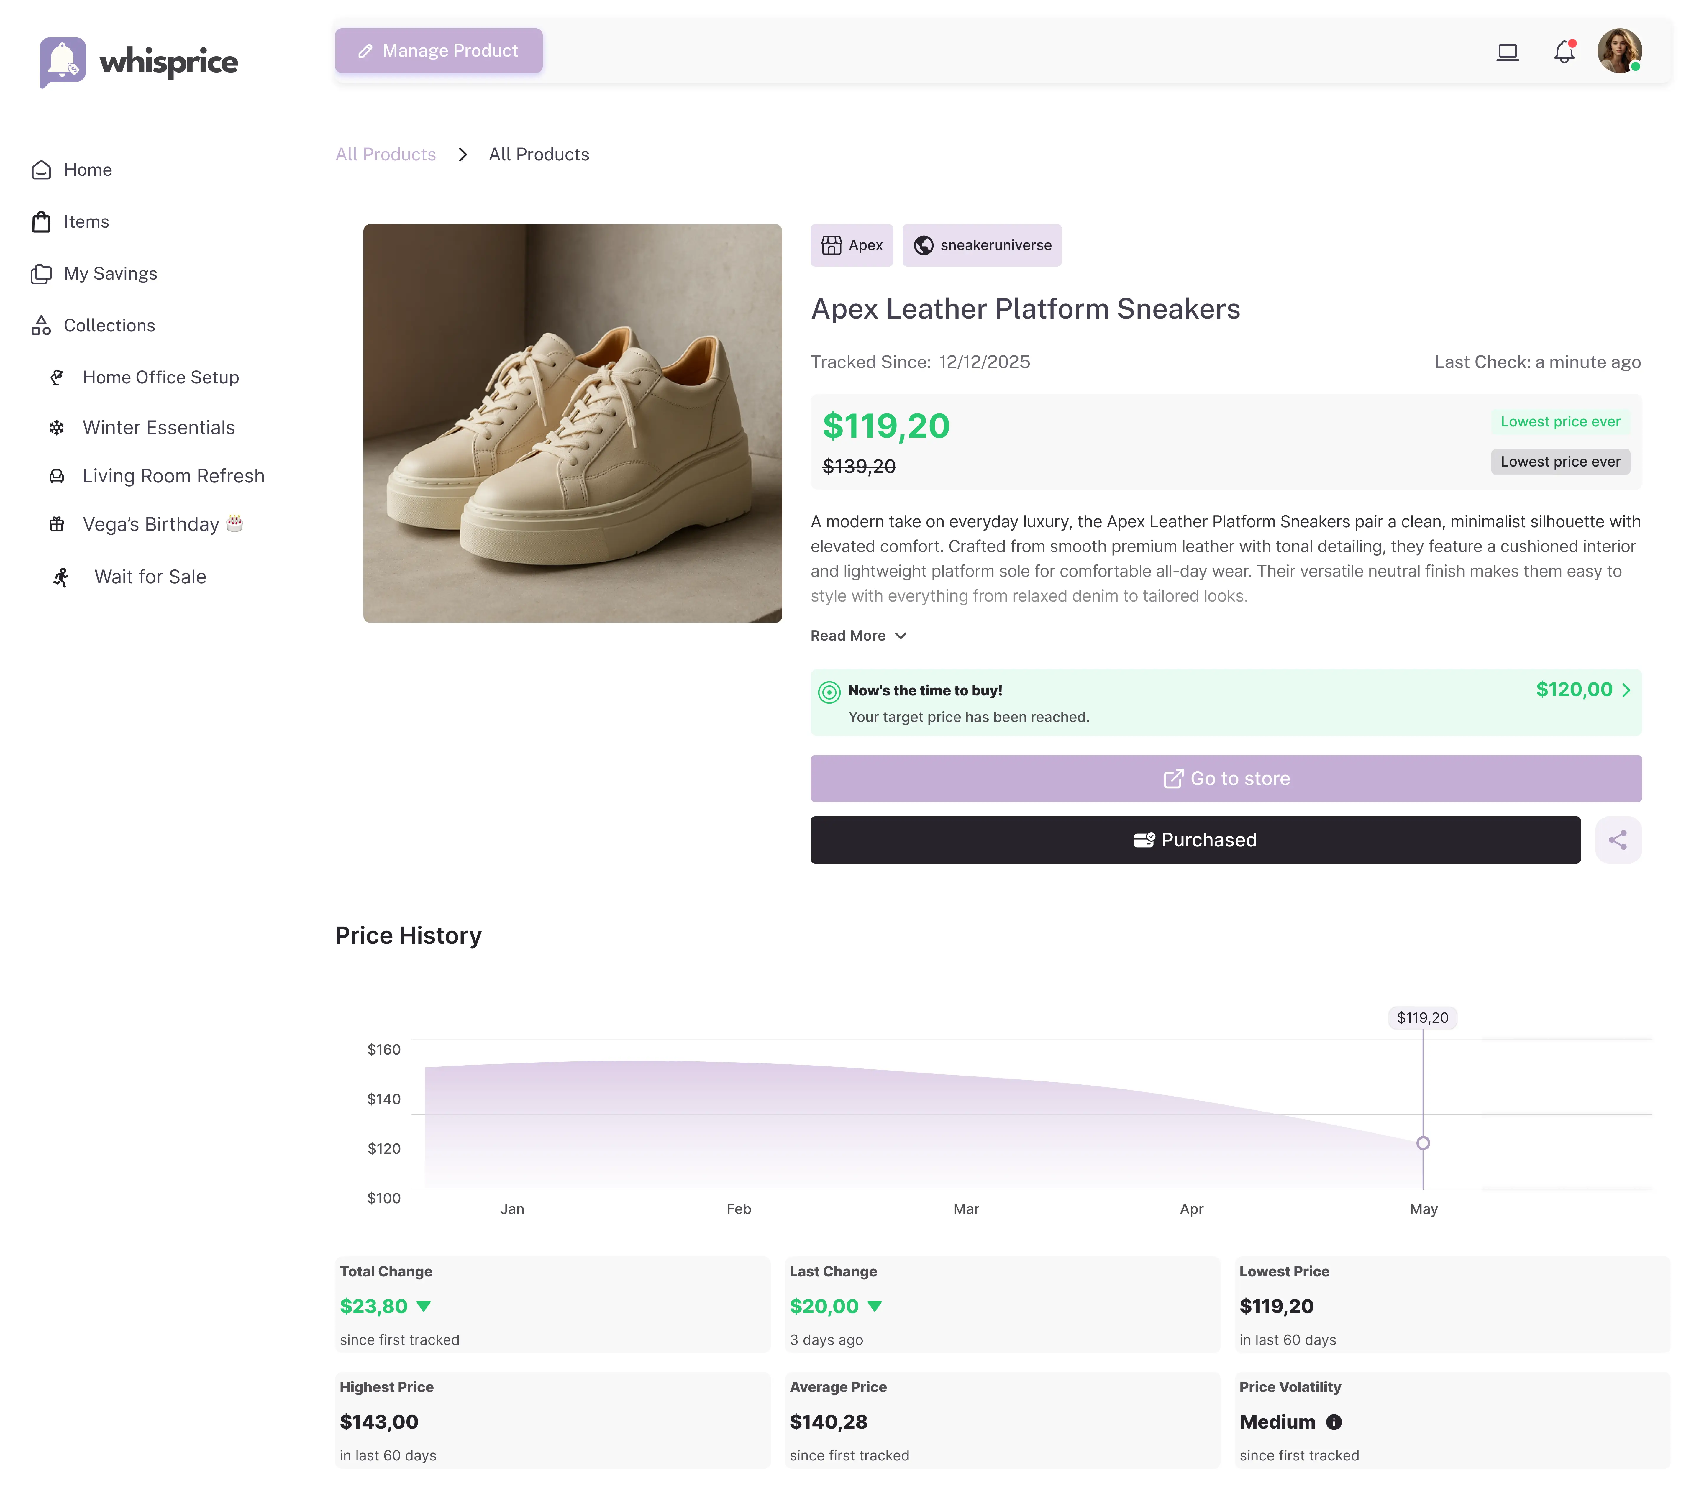Image resolution: width=1699 pixels, height=1497 pixels.
Task: Click the breadcrumb chevron separator
Action: (463, 155)
